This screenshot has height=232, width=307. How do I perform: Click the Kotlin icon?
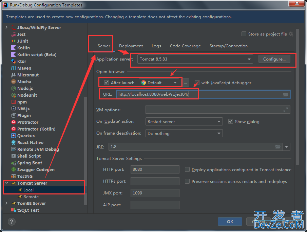[14, 48]
